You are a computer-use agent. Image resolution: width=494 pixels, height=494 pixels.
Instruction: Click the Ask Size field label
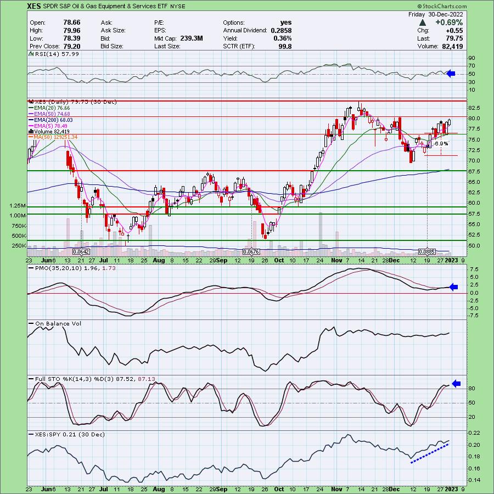[113, 31]
